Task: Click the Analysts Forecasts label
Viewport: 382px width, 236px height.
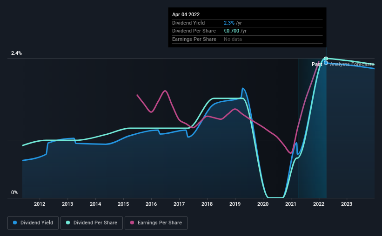Action: click(352, 64)
